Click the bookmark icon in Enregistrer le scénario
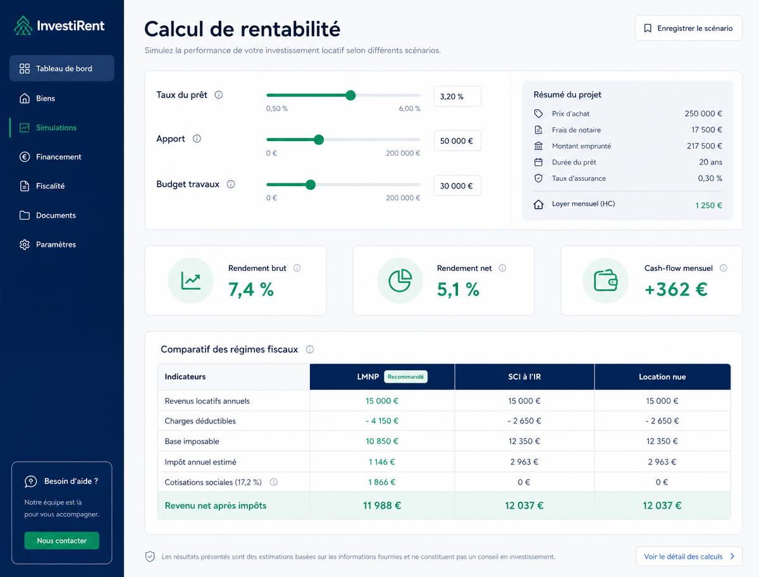The height and width of the screenshot is (577, 759). [x=648, y=28]
